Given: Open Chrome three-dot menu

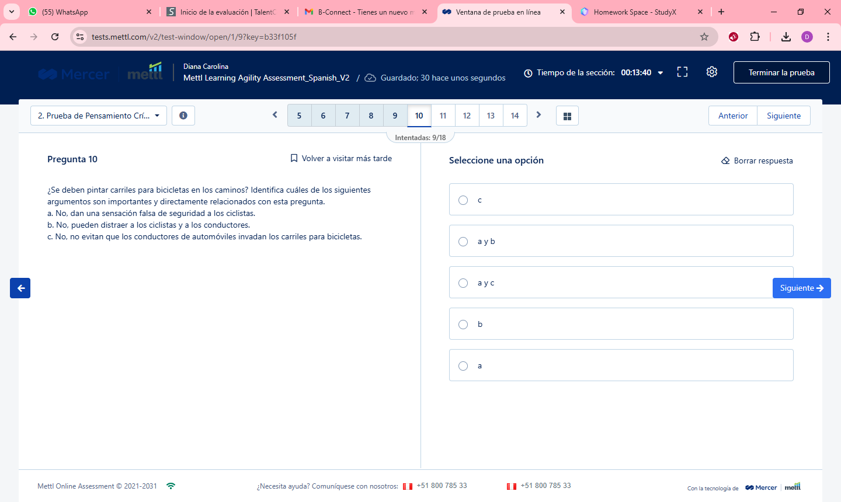Looking at the screenshot, I should (x=828, y=37).
